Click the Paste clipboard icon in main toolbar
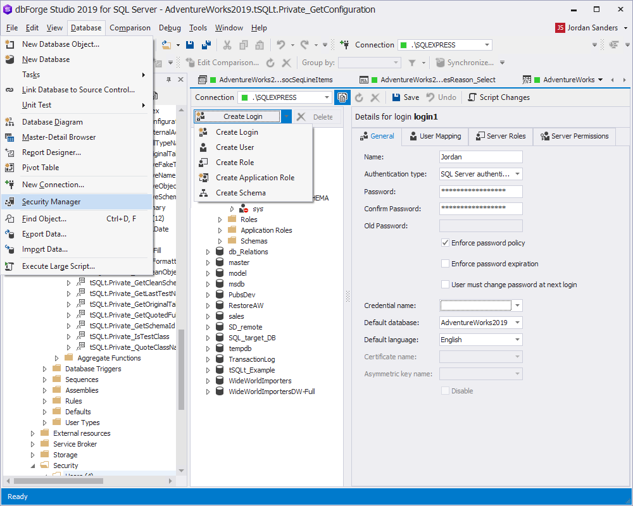The height and width of the screenshot is (506, 633). pyautogui.click(x=260, y=45)
